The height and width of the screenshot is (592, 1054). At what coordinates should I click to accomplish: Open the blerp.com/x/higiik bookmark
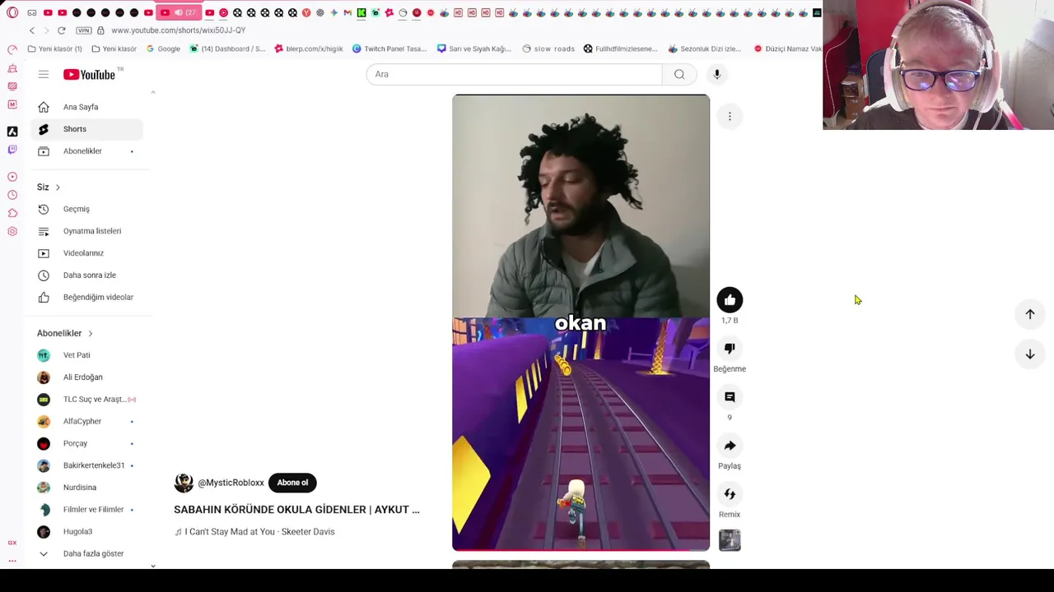[x=309, y=49]
